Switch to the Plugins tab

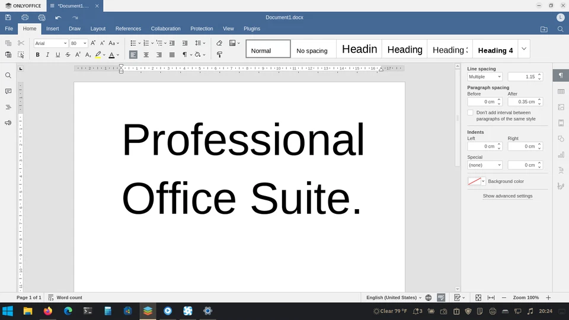click(x=252, y=28)
